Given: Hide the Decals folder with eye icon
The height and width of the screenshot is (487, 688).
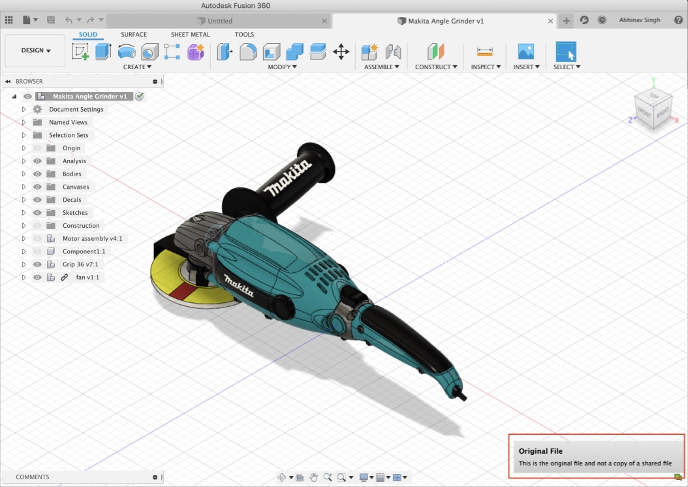Looking at the screenshot, I should click(37, 200).
